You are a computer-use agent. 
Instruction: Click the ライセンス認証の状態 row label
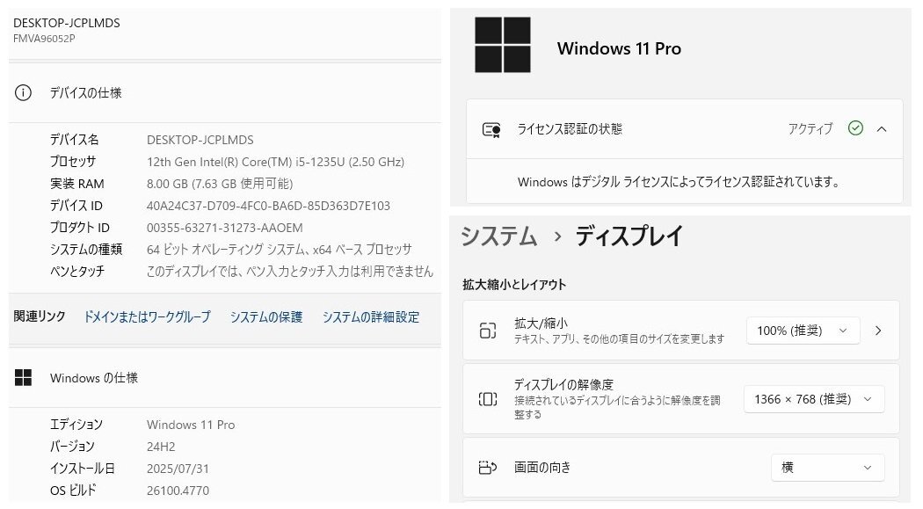coord(570,129)
